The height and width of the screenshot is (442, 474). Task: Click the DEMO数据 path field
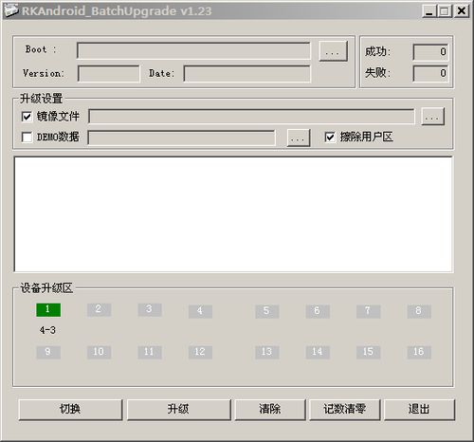click(181, 138)
